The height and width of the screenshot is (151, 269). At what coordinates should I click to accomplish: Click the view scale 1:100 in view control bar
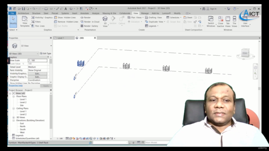coord(60,138)
